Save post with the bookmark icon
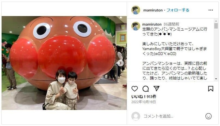This screenshot has width=220, height=126. pyautogui.click(x=210, y=89)
